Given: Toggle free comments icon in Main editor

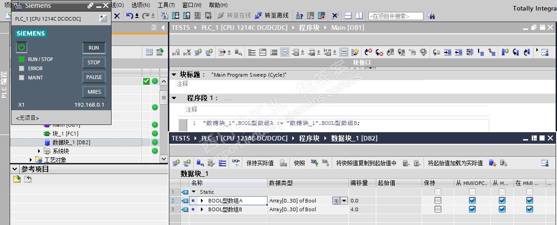Looking at the screenshot, I should coord(285,52).
